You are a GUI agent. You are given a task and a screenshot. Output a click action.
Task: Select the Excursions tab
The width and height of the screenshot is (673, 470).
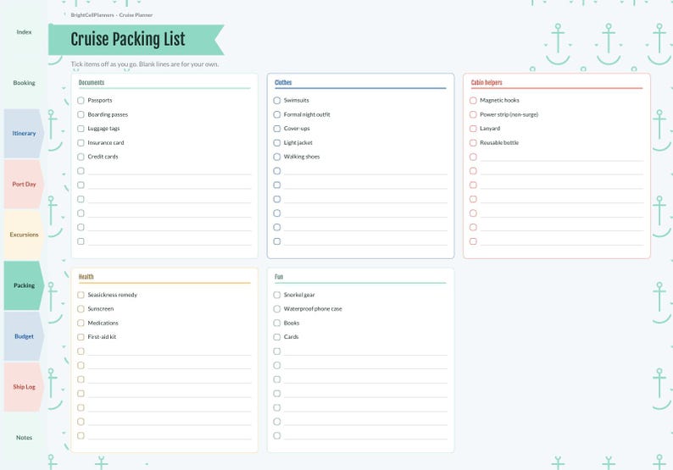tap(24, 235)
